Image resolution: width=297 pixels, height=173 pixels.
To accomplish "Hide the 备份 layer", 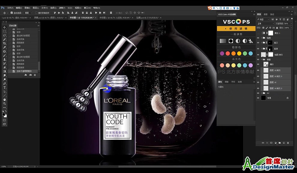I will (x=258, y=64).
